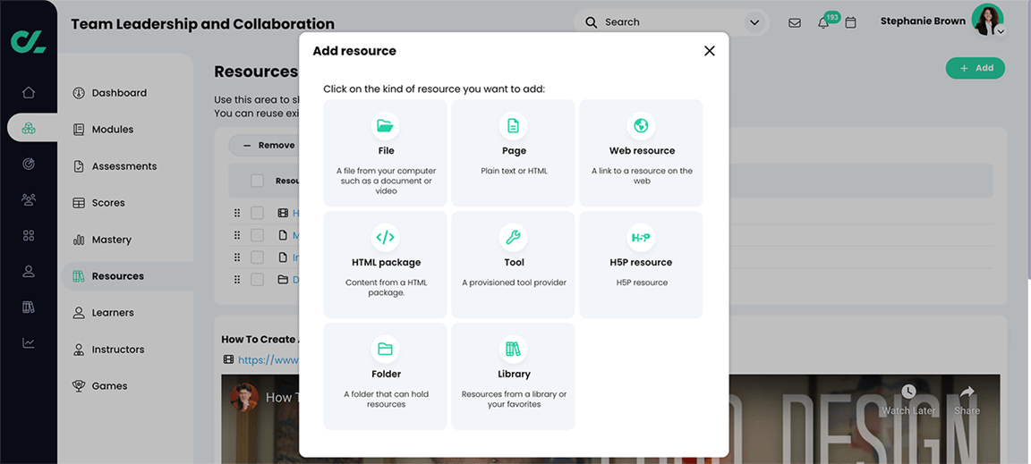Screen dimensions: 1031x464
Task: Choose the Library books icon
Action: click(x=513, y=349)
